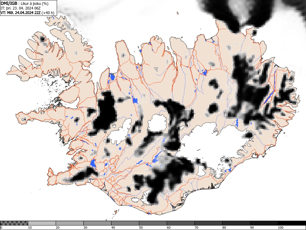The width and height of the screenshot is (306, 230).
Task: Select the black legend swatch above 100
Action: point(292,223)
